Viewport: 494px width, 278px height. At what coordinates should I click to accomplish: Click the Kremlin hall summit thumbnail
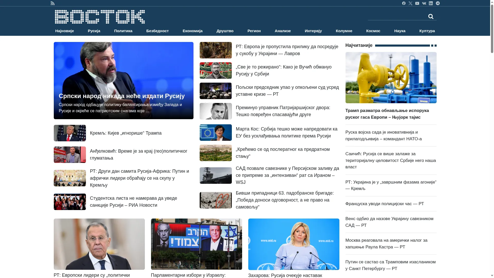70,178
